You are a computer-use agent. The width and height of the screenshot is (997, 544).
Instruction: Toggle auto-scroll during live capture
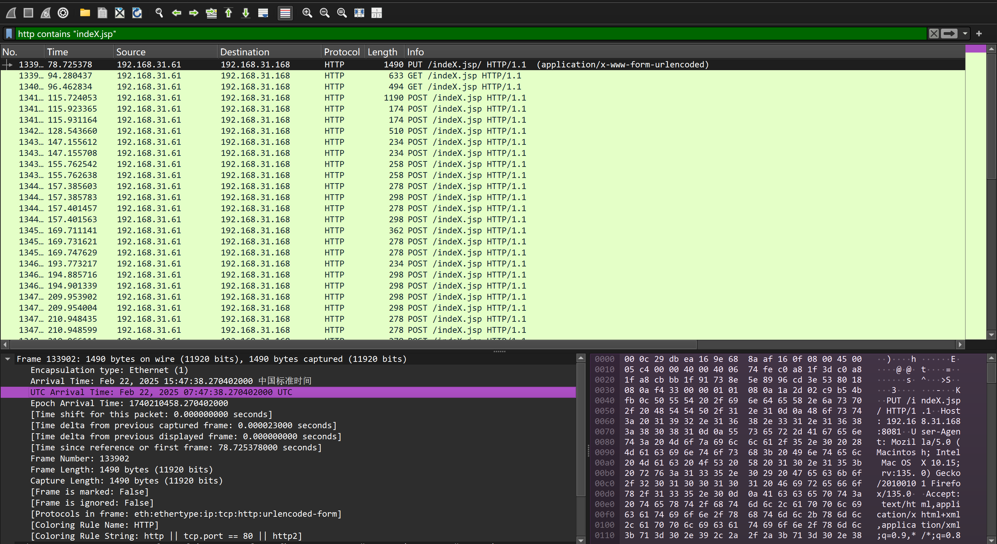[x=263, y=13]
